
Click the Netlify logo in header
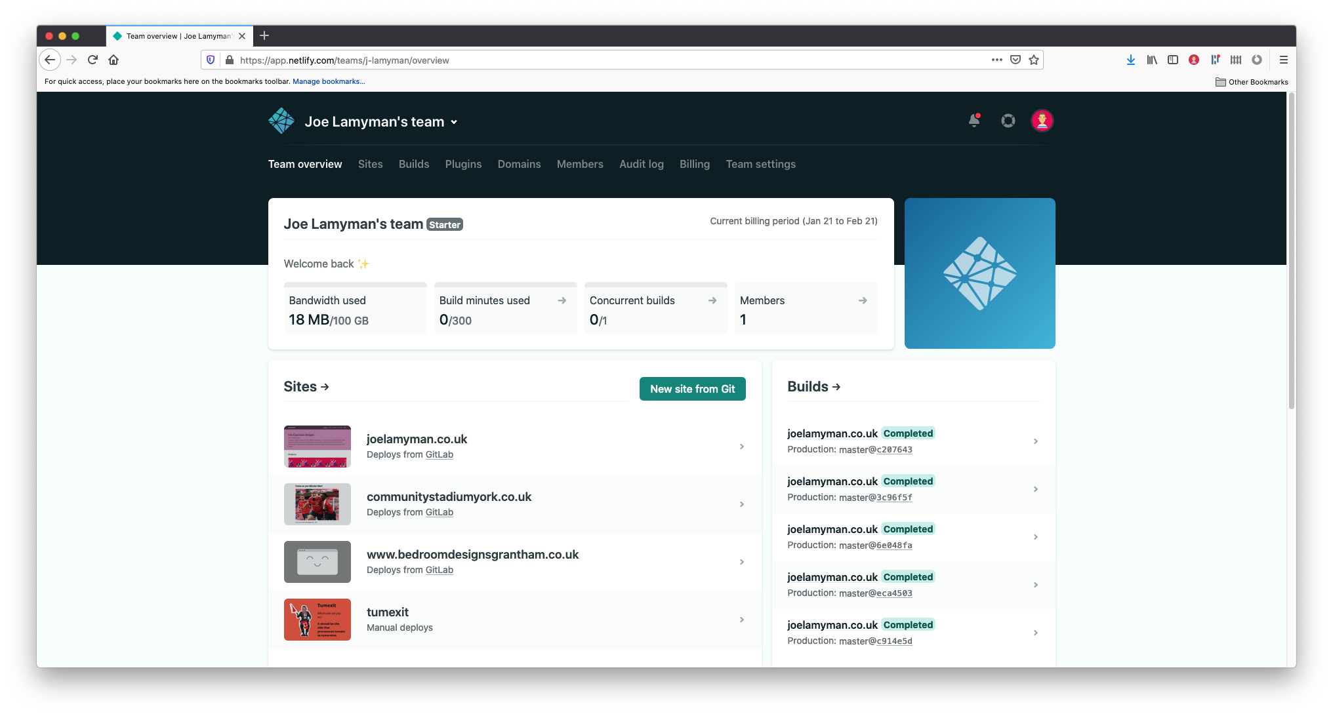tap(281, 121)
